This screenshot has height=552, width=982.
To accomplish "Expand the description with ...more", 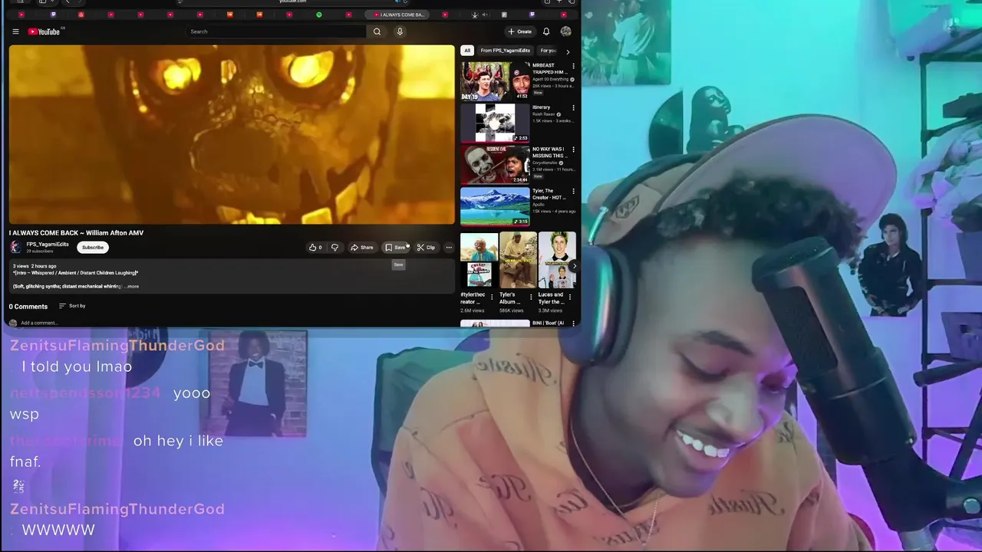I will click(x=132, y=286).
